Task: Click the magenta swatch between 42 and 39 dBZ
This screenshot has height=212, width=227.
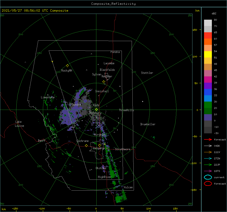Action: pos(208,79)
